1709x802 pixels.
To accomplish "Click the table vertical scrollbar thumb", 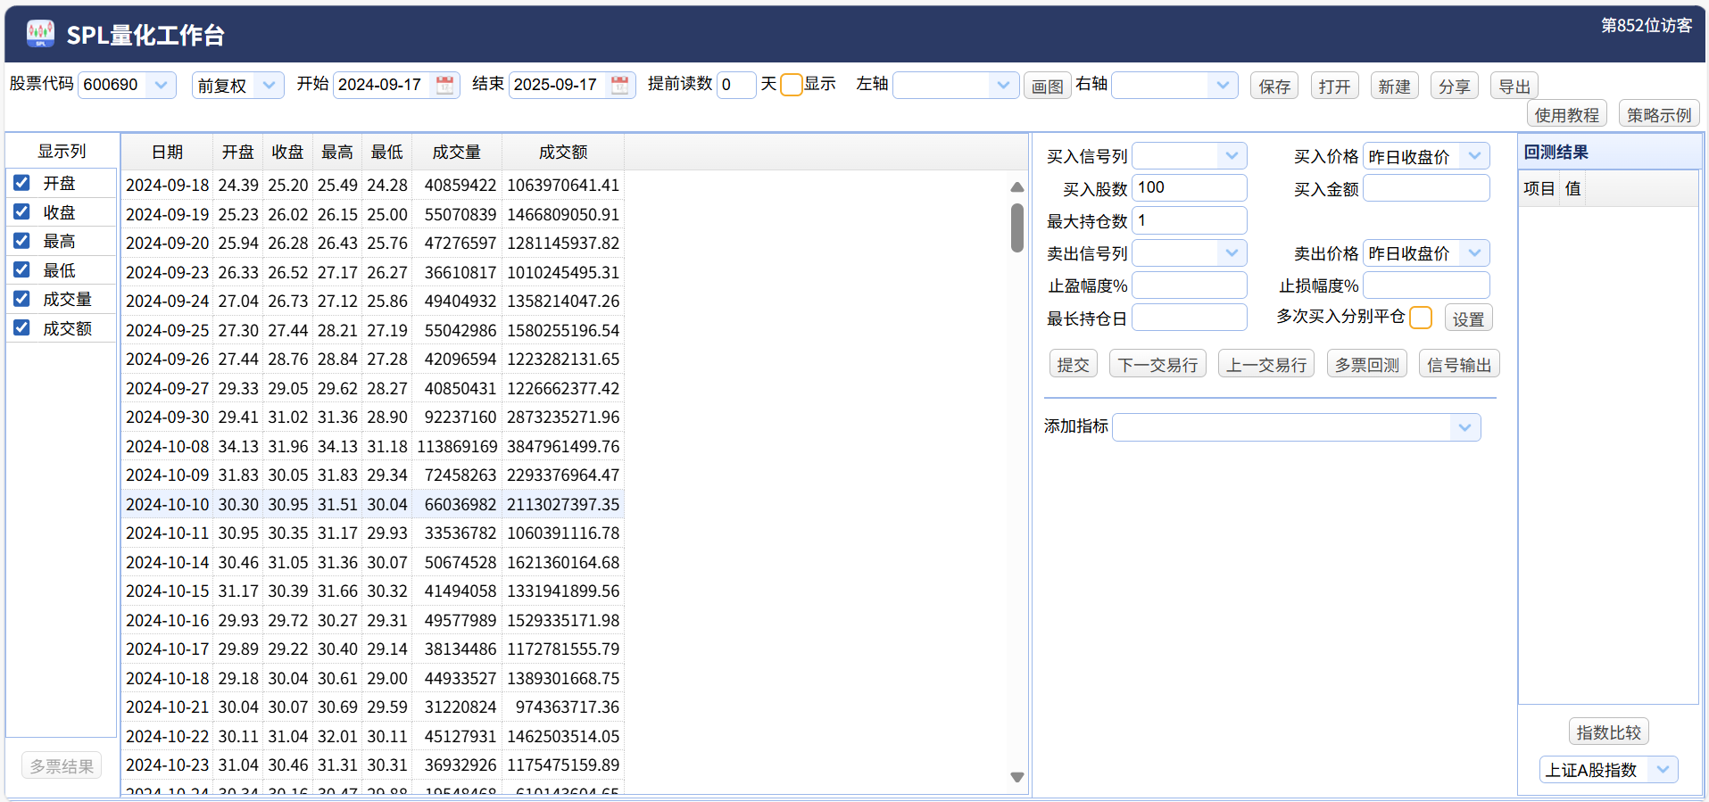I will [x=1016, y=228].
